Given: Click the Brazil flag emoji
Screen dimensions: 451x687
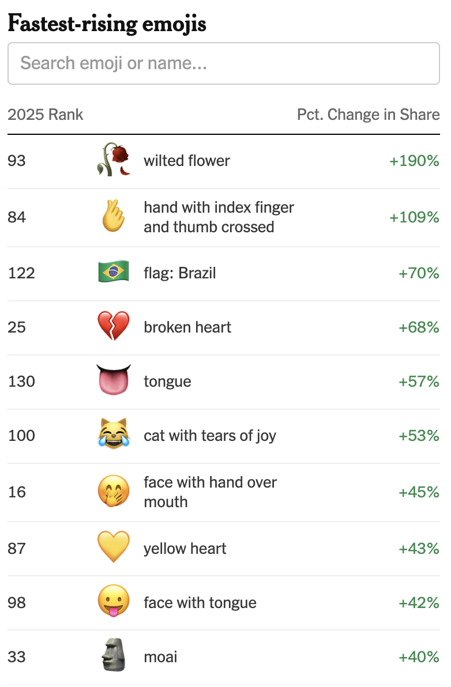Looking at the screenshot, I should (114, 271).
